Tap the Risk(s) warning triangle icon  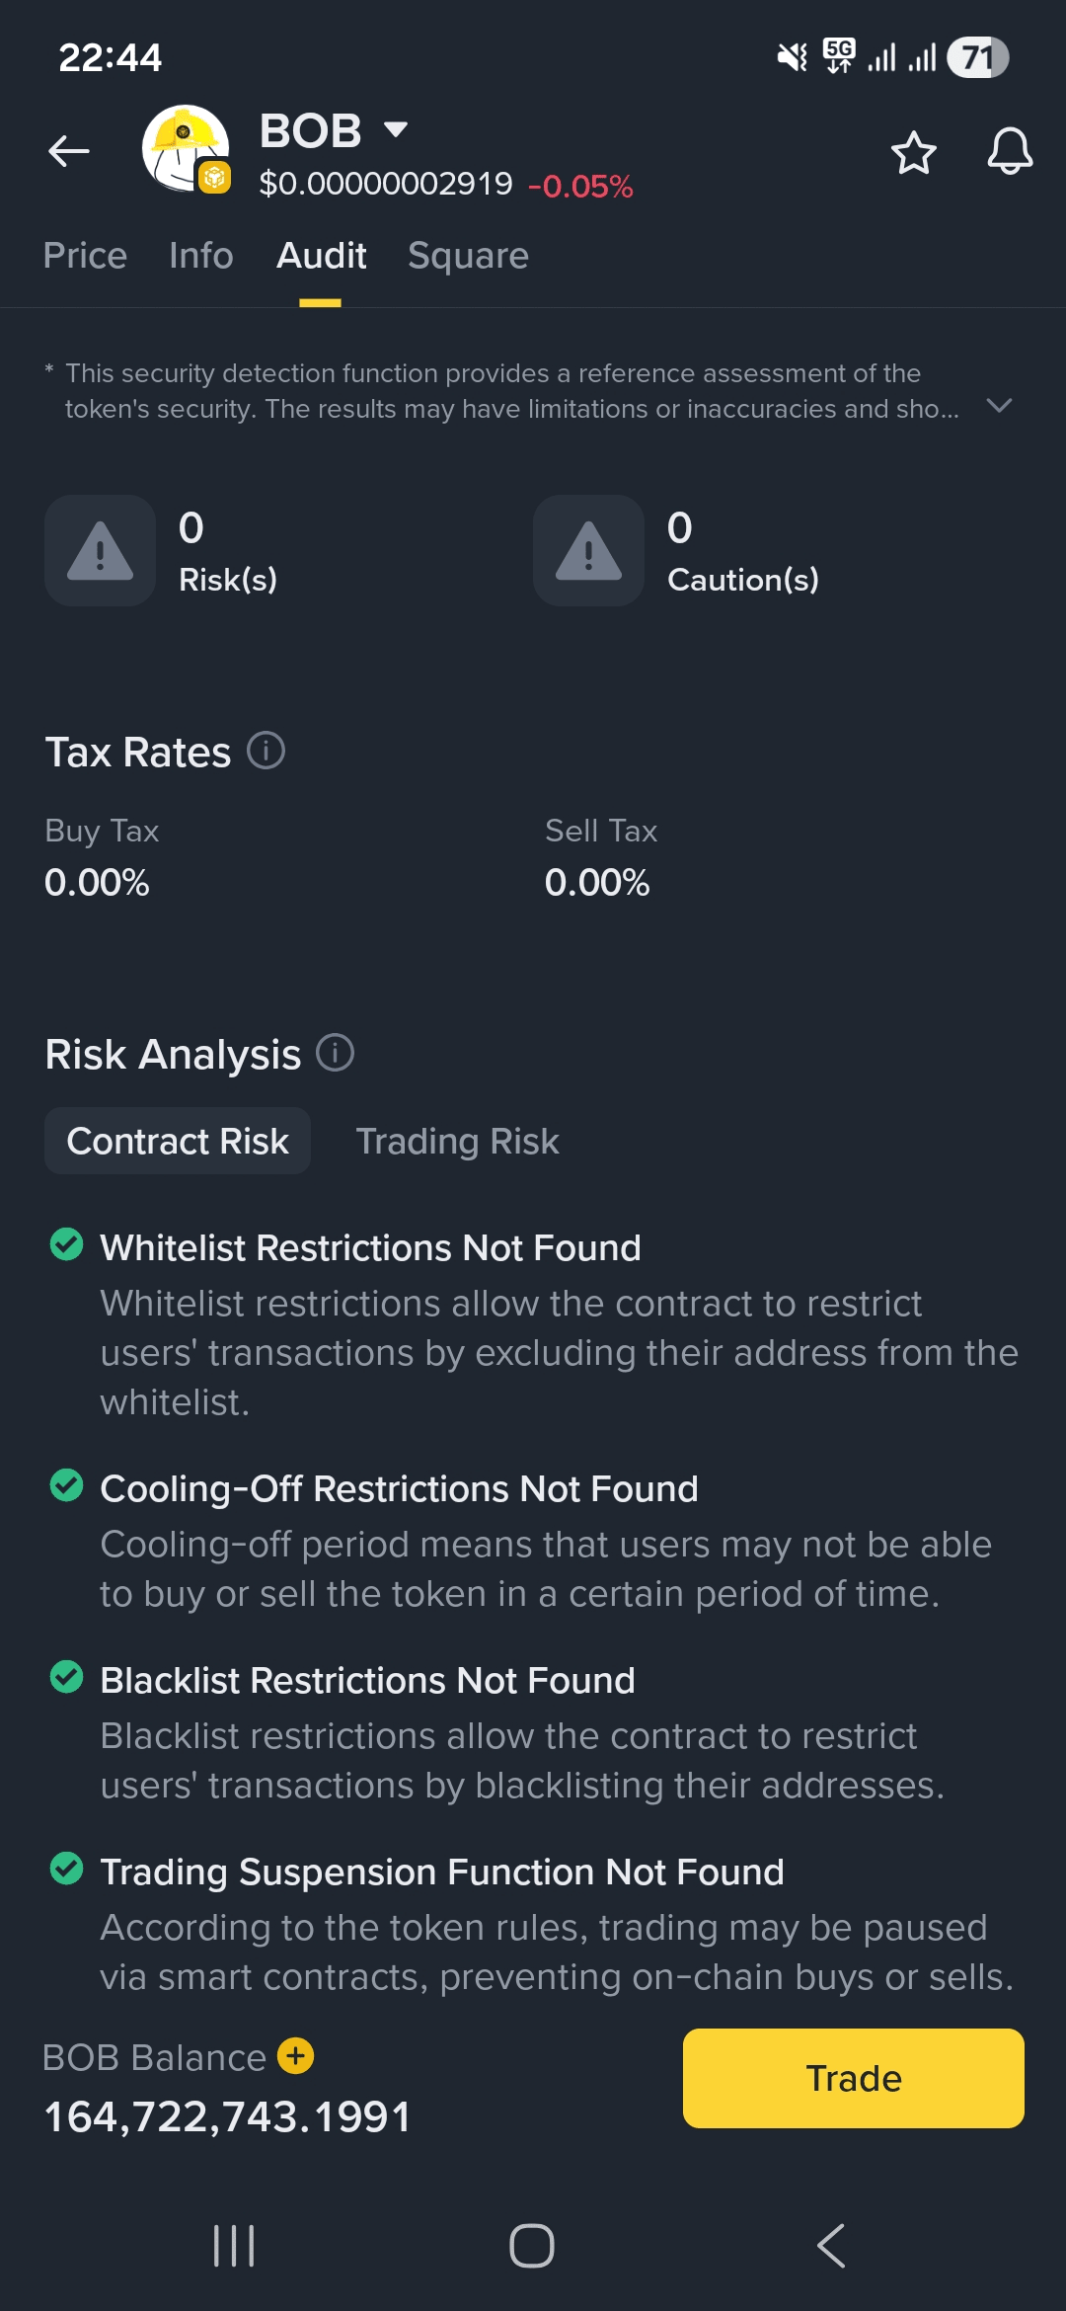point(100,550)
